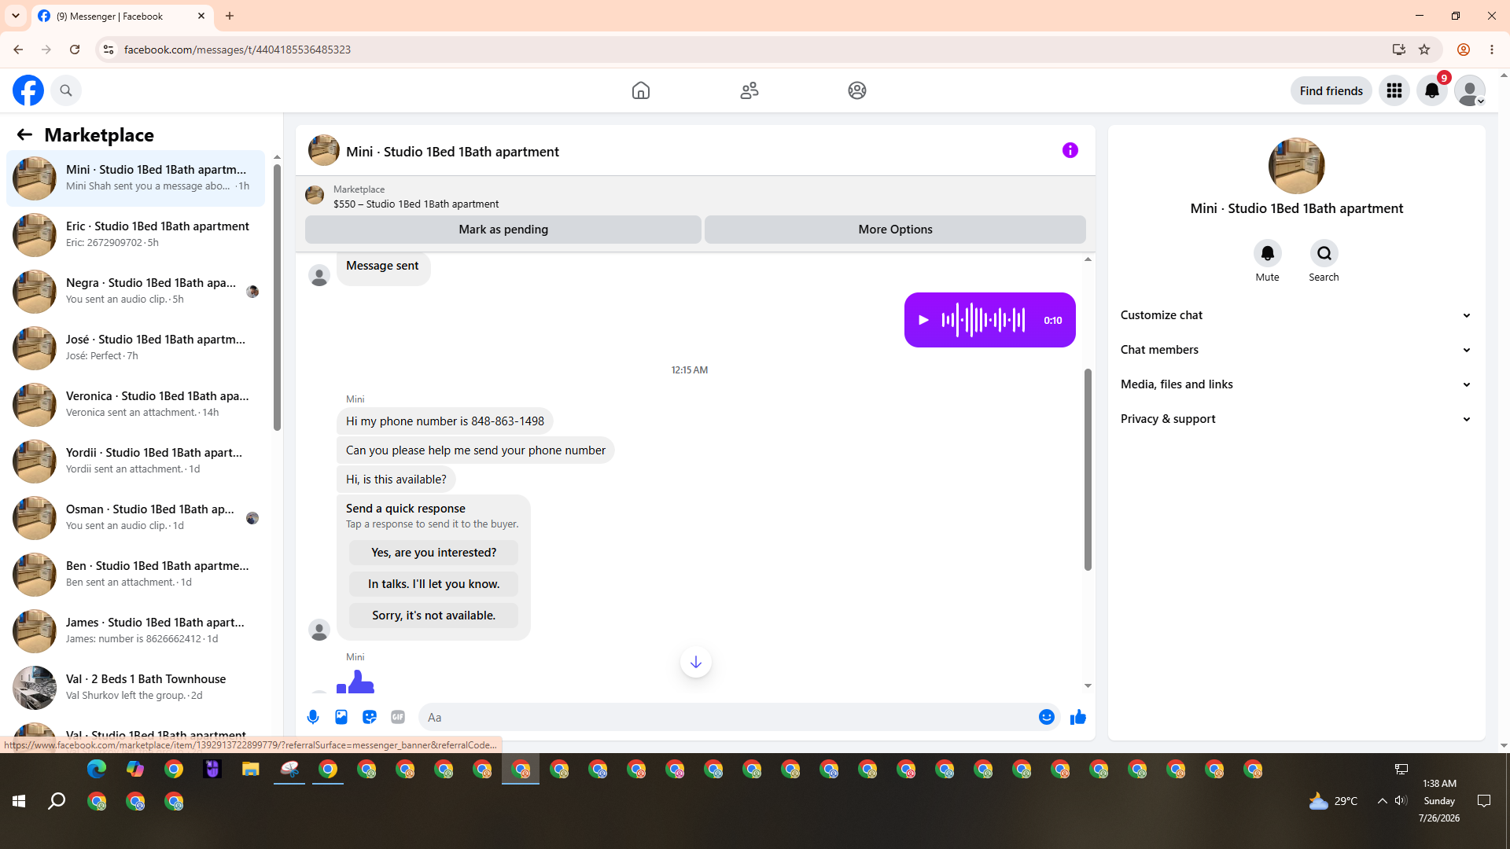Open the Facebook logo home link
This screenshot has width=1510, height=849.
[28, 90]
